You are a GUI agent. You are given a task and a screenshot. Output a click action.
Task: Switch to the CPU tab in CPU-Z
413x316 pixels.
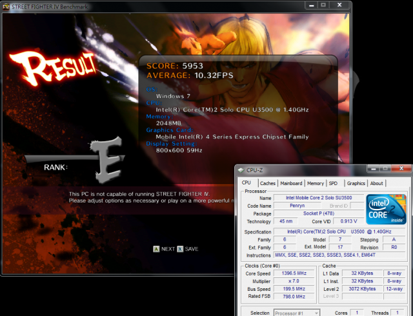tap(247, 183)
